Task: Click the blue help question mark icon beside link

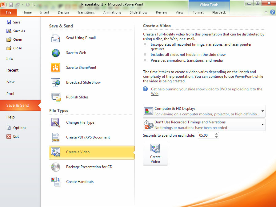Action: pyautogui.click(x=145, y=89)
